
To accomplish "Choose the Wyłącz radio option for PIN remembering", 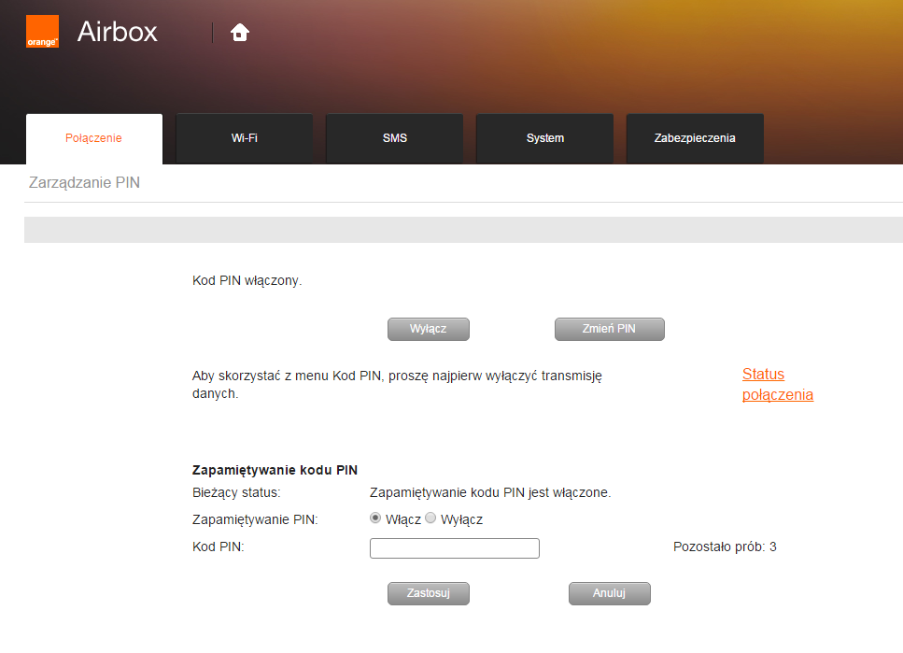I will click(x=430, y=518).
